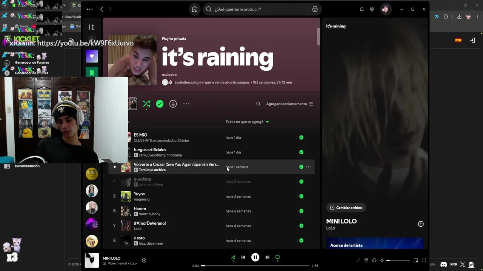The height and width of the screenshot is (271, 483).
Task: Open 'MINI LOLO' title in now playing panel
Action: [341, 221]
